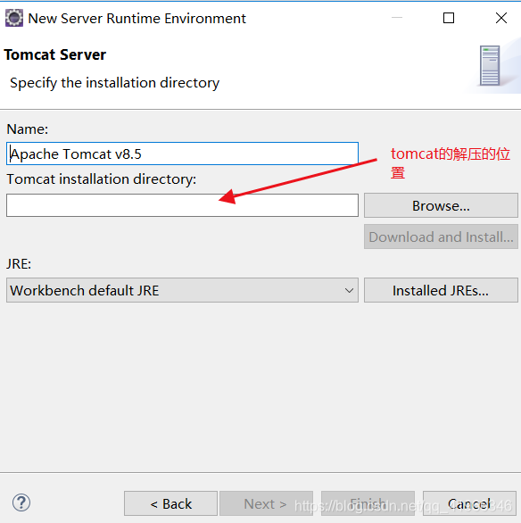Open the JRE dropdown list
Viewport: 521px width, 523px height.
(182, 290)
